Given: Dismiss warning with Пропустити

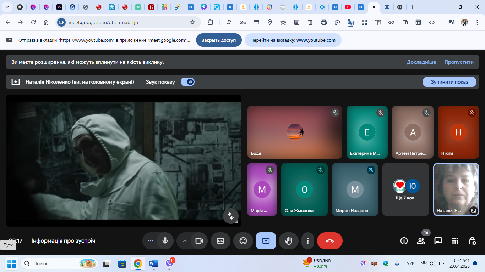Looking at the screenshot, I should [x=459, y=62].
